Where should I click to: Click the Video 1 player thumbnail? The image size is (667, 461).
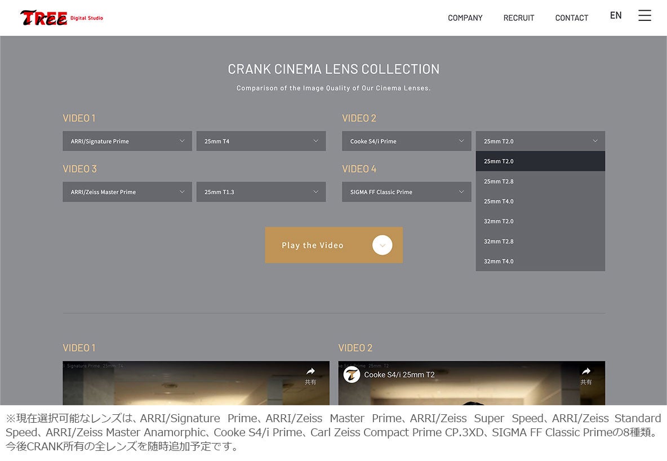click(196, 383)
